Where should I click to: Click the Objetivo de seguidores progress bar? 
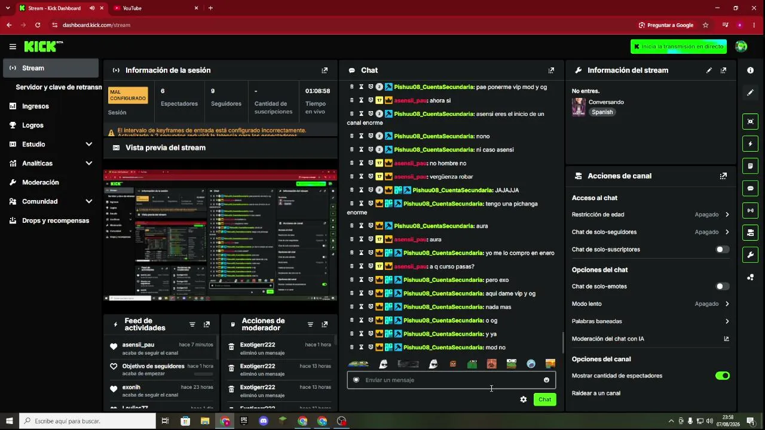click(203, 374)
